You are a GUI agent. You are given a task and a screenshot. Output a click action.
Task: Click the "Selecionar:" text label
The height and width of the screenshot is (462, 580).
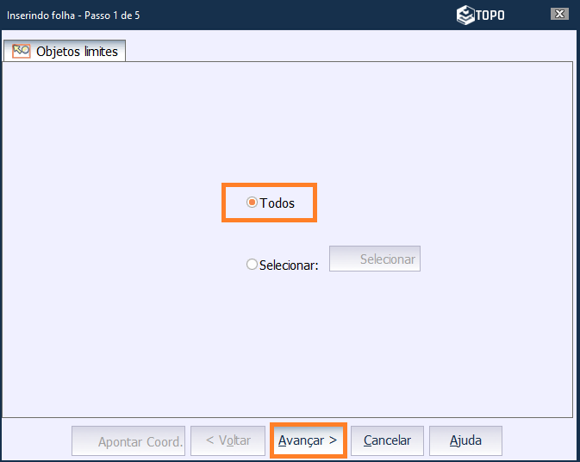(x=289, y=265)
